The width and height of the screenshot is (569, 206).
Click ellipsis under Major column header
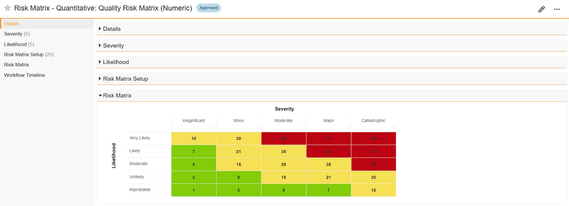[348, 128]
